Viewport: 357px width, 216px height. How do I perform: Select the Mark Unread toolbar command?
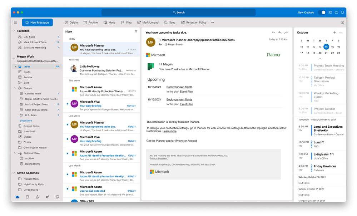(x=148, y=22)
